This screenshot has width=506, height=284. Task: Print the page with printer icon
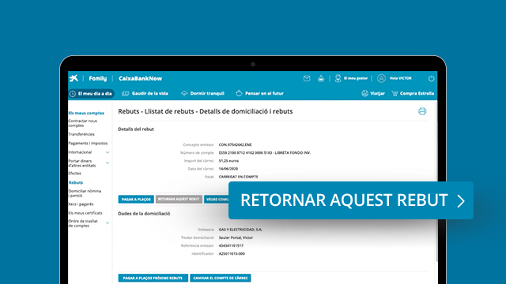pos(422,111)
